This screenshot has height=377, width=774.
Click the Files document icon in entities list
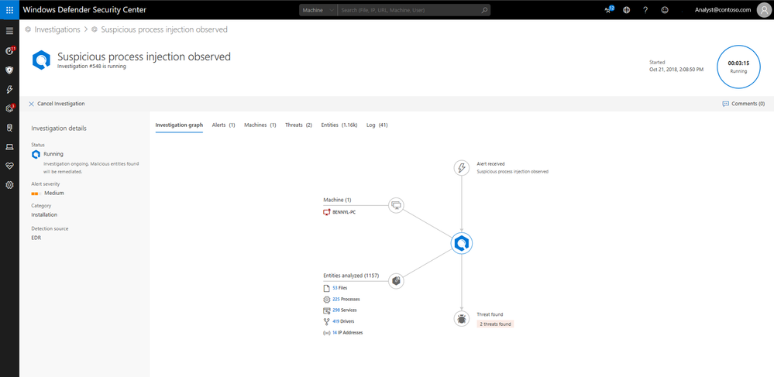(325, 288)
